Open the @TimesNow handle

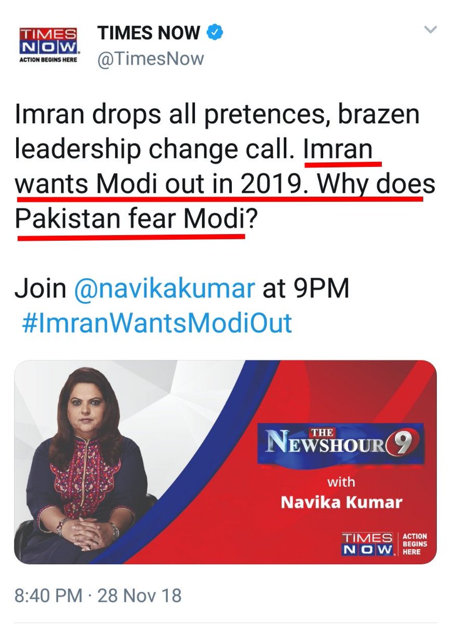[x=151, y=59]
